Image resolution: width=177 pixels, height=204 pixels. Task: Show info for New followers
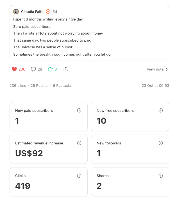[161, 143]
